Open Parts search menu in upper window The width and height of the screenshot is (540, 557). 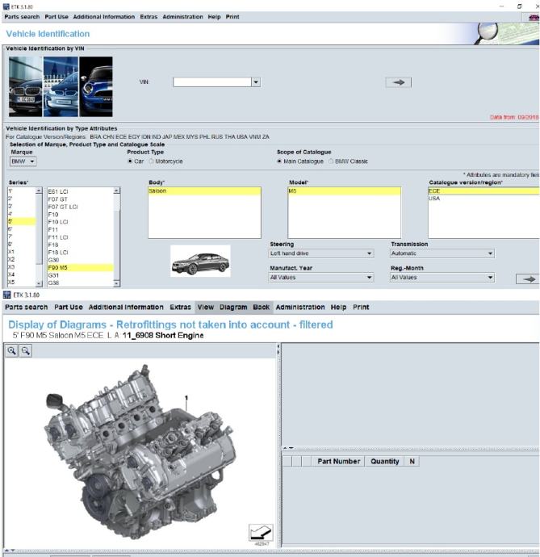pos(22,17)
